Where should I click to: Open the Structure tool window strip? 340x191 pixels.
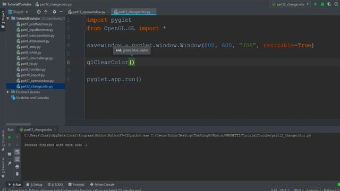click(3, 141)
